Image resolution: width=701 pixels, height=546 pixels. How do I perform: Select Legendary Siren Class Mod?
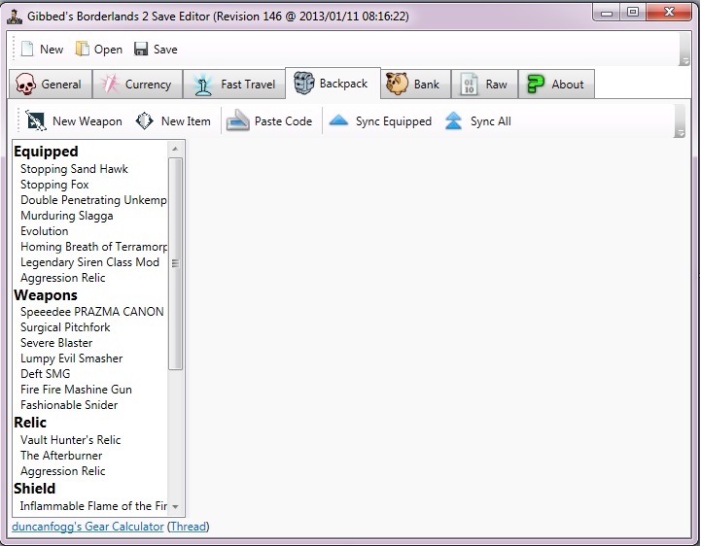[89, 262]
